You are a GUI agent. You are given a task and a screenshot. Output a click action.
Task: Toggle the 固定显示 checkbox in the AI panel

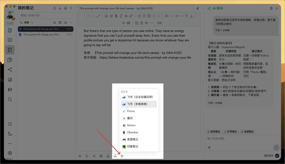[277, 156]
